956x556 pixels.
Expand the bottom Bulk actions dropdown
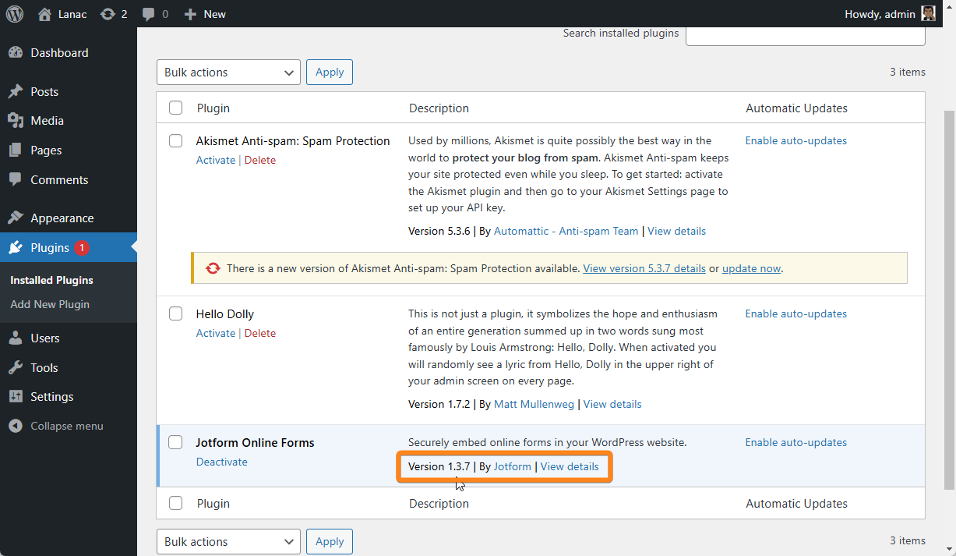(x=228, y=542)
